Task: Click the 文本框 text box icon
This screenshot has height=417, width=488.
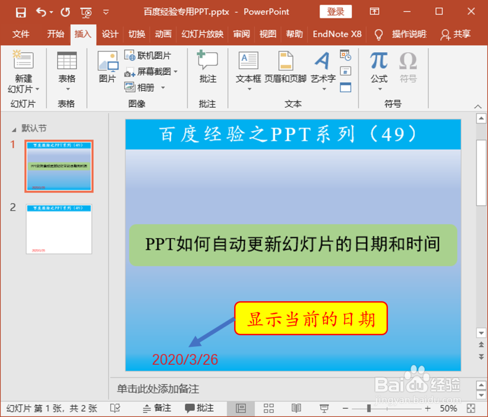Action: (248, 61)
